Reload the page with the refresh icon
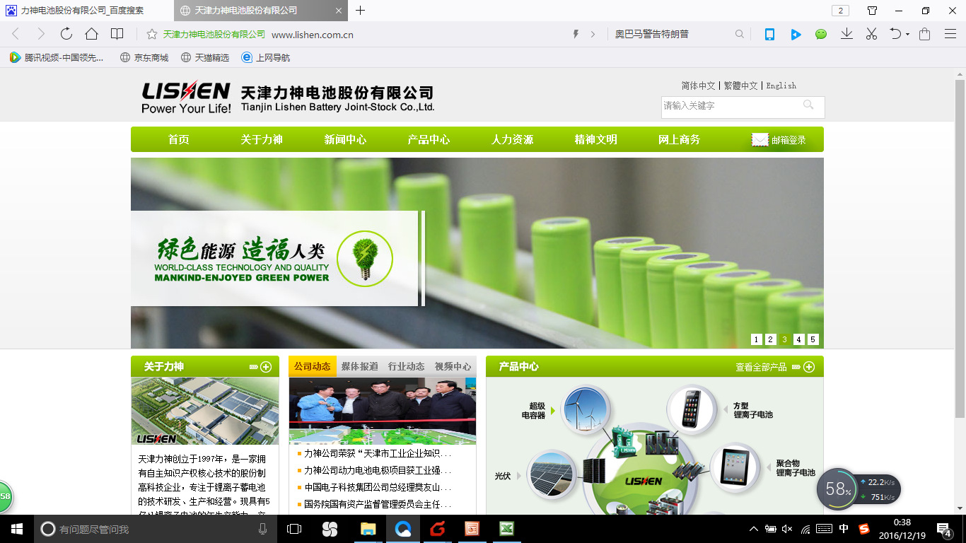Image resolution: width=966 pixels, height=543 pixels. tap(66, 34)
